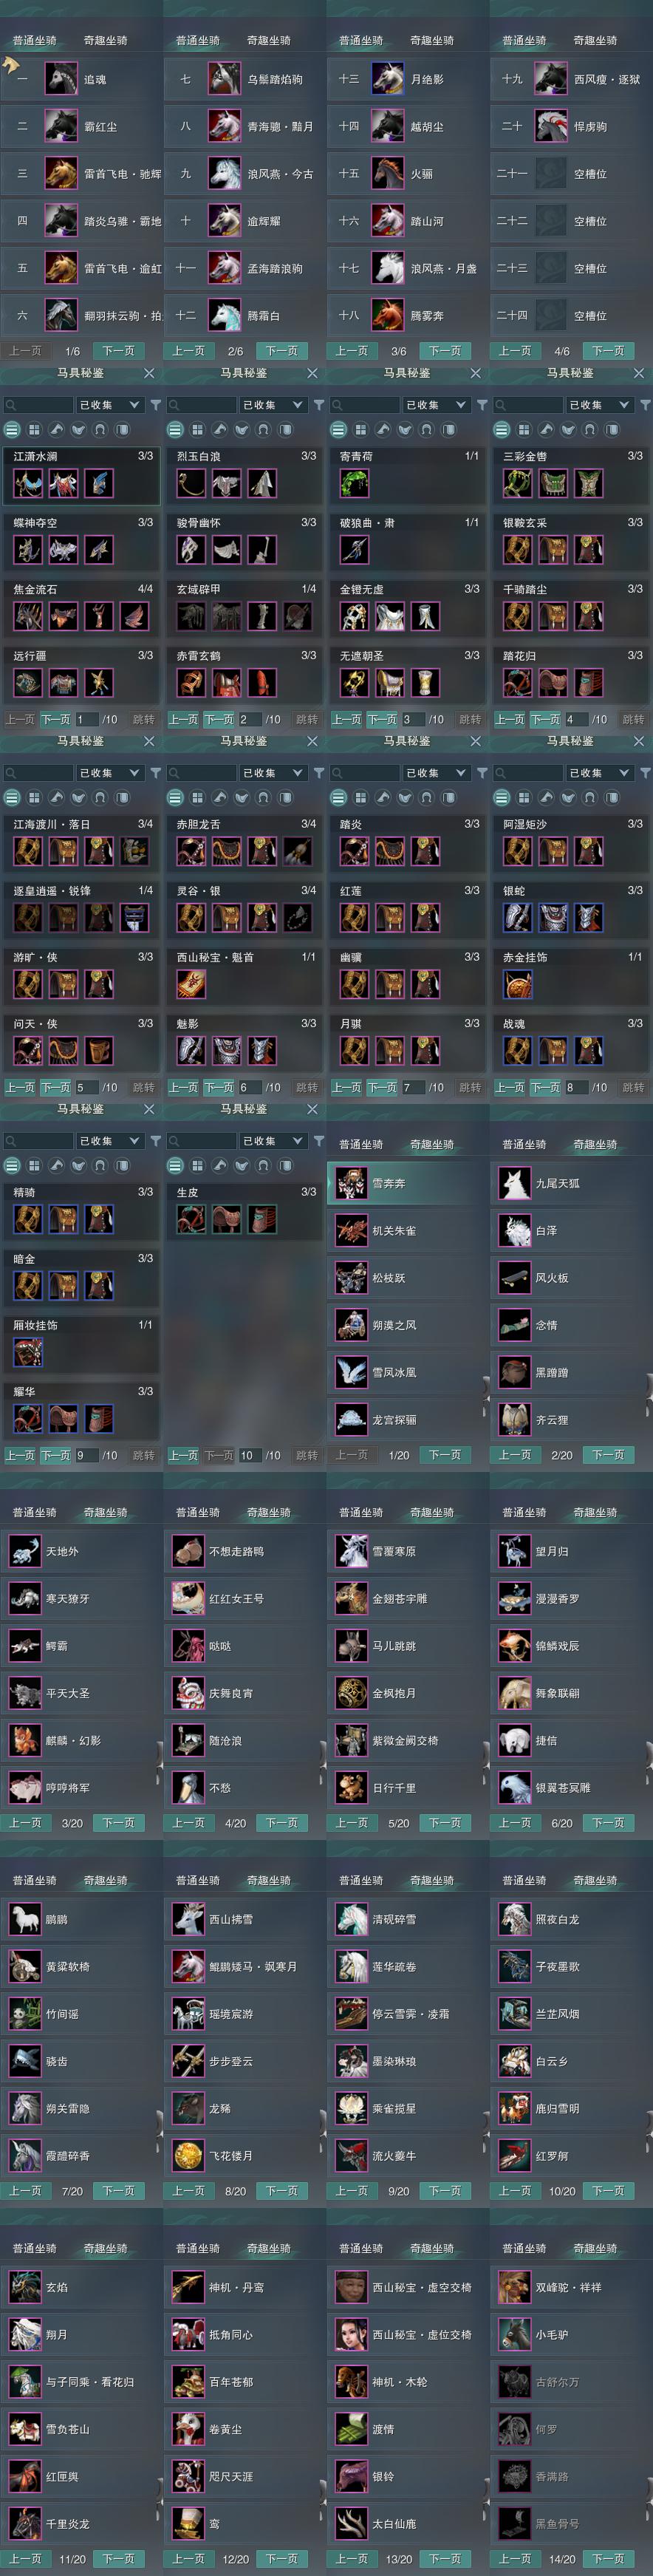Open the first item under 江潇水澜

pyautogui.click(x=28, y=484)
